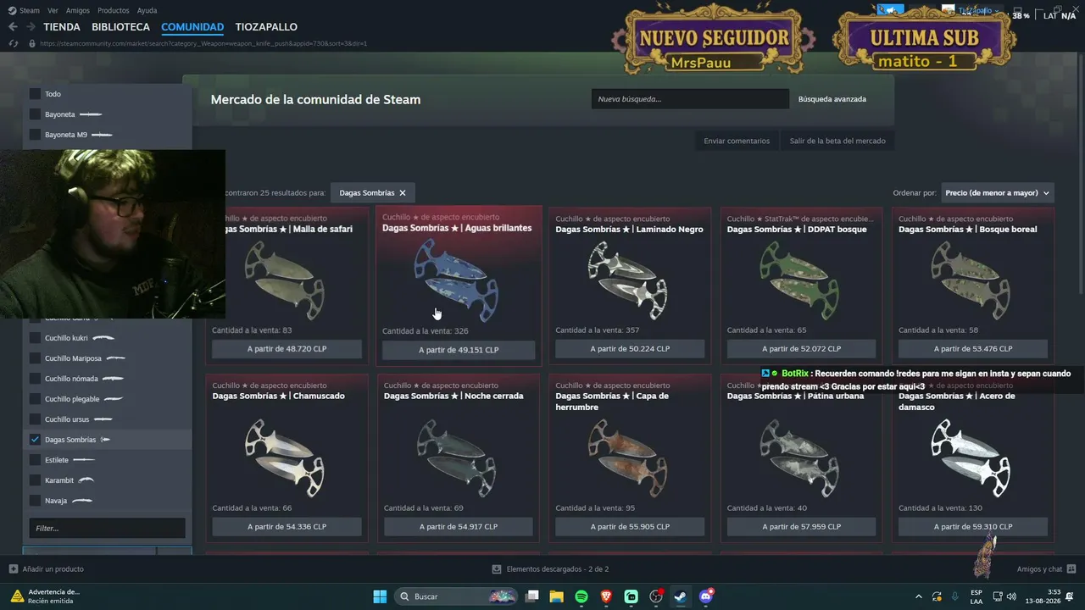Viewport: 1085px width, 610px height.
Task: Click the A partir de 55.905 CLP button
Action: click(630, 527)
